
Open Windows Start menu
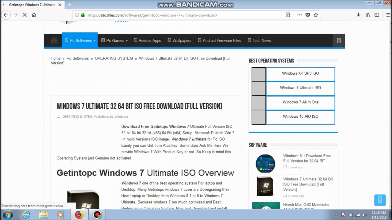coord(8,215)
